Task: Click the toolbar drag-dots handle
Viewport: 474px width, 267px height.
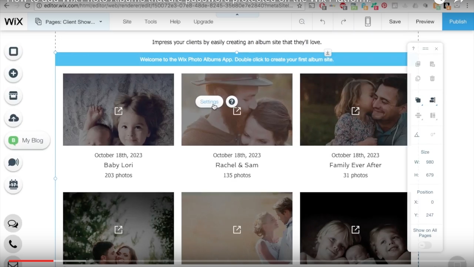Action: point(425,49)
